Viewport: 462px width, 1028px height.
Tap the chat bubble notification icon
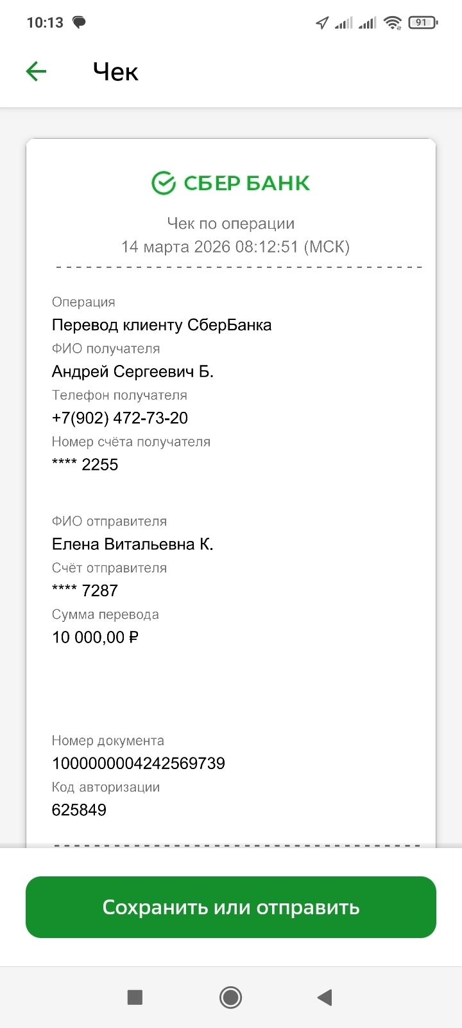pyautogui.click(x=79, y=22)
